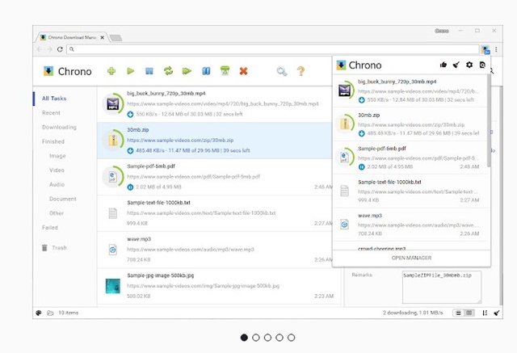Click the folder icon in status bar
The width and height of the screenshot is (517, 353).
pos(50,313)
